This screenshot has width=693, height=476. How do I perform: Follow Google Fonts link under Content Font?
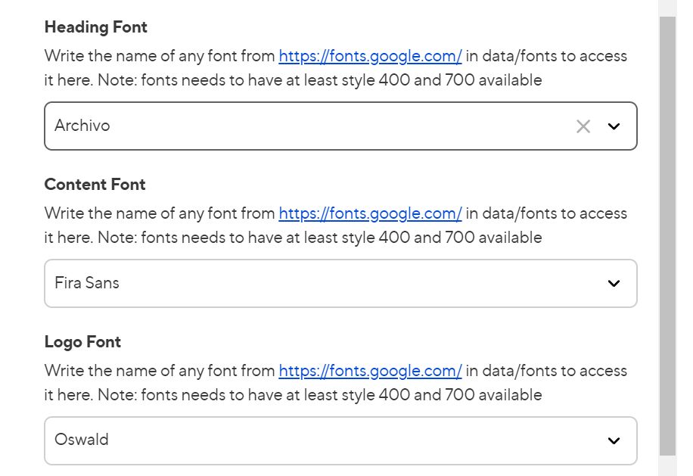pyautogui.click(x=370, y=213)
